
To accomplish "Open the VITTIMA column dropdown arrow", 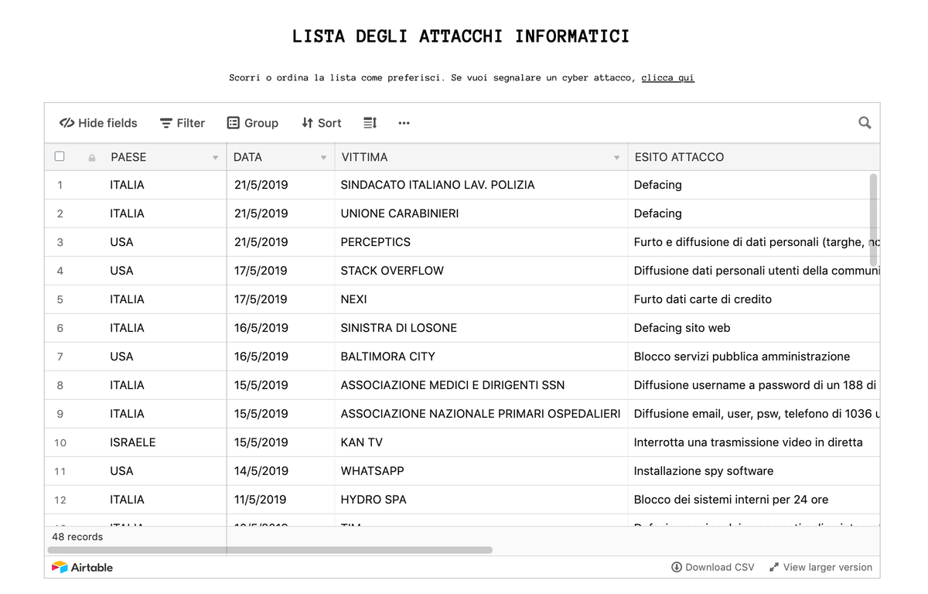I will pos(616,157).
